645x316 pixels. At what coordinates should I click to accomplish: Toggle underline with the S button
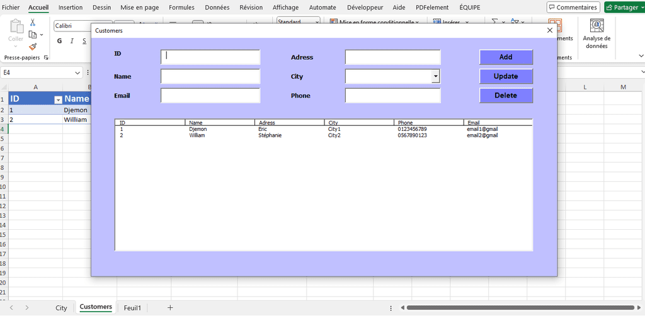pyautogui.click(x=84, y=41)
